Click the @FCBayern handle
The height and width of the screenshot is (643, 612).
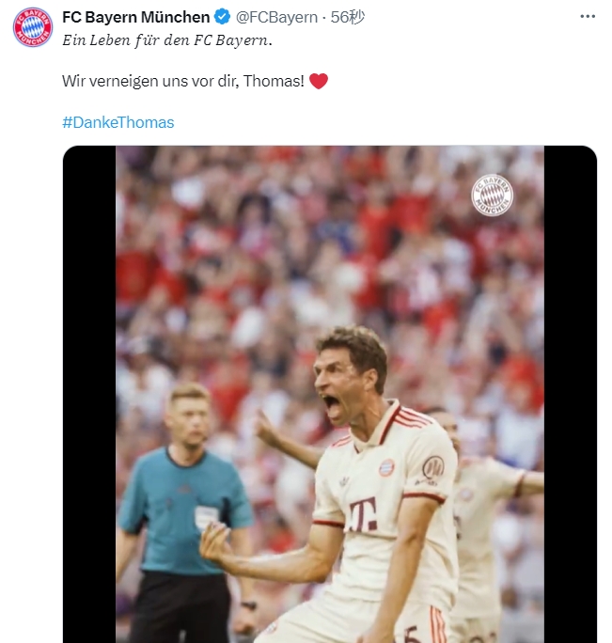pos(275,17)
